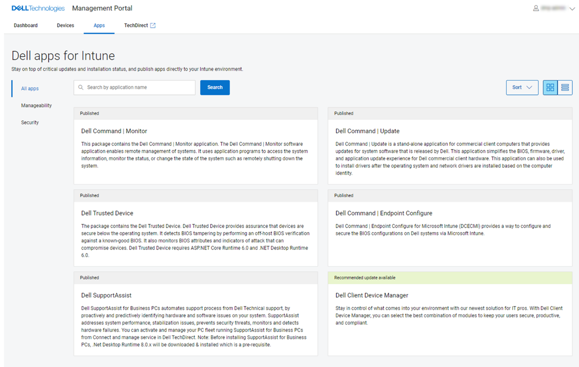579x367 pixels.
Task: Open the Dell Trusted Device card
Action: click(x=196, y=228)
